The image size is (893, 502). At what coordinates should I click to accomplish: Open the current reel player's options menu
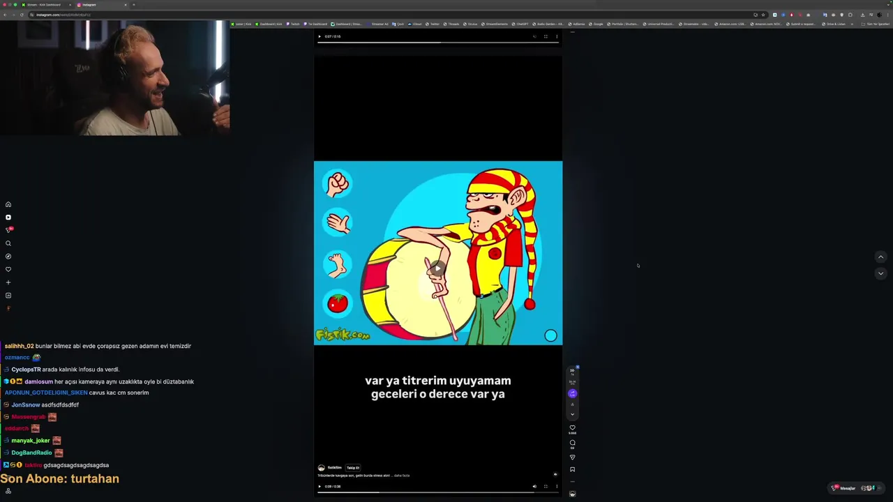(x=557, y=487)
